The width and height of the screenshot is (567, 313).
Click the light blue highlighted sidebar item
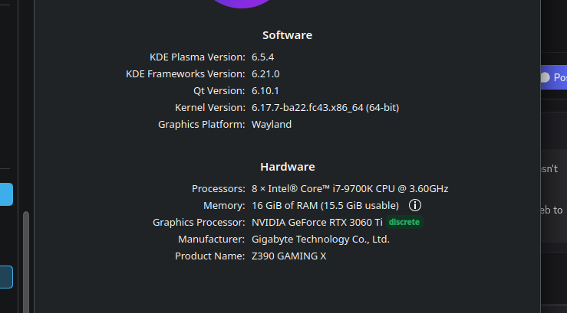pos(6,194)
